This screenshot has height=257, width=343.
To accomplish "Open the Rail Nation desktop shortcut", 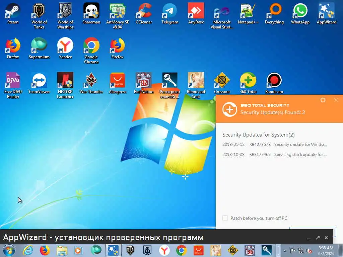I will 144,83.
